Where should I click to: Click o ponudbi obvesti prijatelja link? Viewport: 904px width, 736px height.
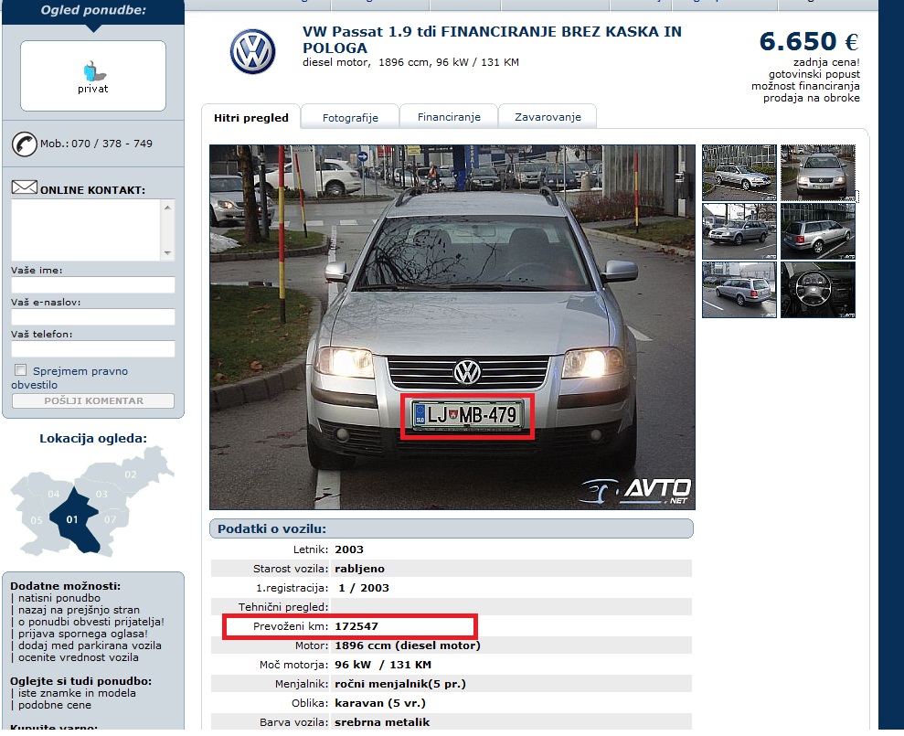pos(91,622)
